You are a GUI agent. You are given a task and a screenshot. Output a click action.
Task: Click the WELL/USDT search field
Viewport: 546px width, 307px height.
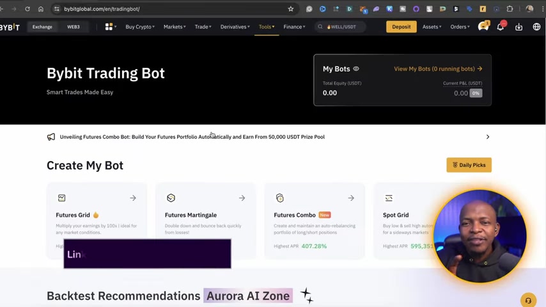(x=341, y=27)
